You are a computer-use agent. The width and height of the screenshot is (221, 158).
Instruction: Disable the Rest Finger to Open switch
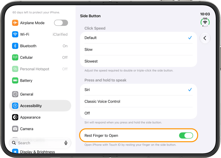(x=186, y=136)
